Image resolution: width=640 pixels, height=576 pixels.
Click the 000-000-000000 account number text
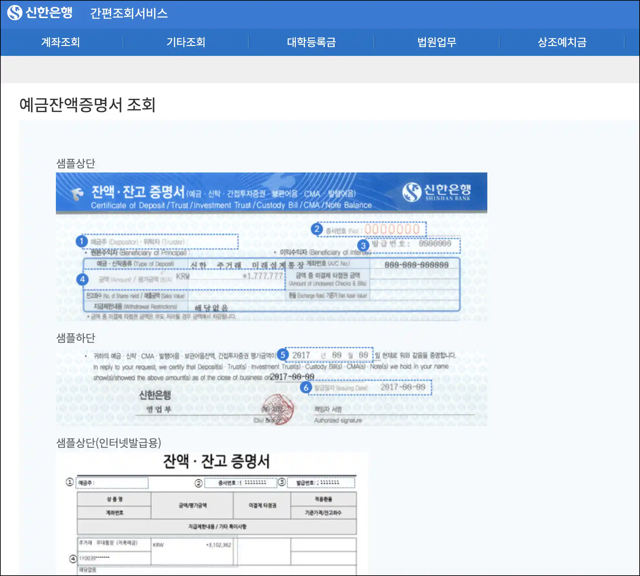[416, 265]
